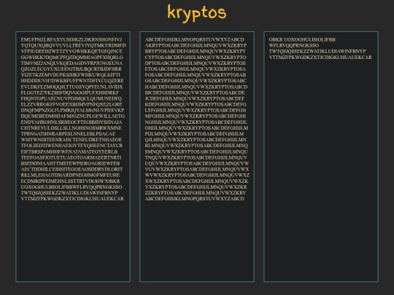Screen dimensions: 394x295
Task: Click right panel row starting 'VTTMZFPKWGDK'
Action: pos(320,58)
